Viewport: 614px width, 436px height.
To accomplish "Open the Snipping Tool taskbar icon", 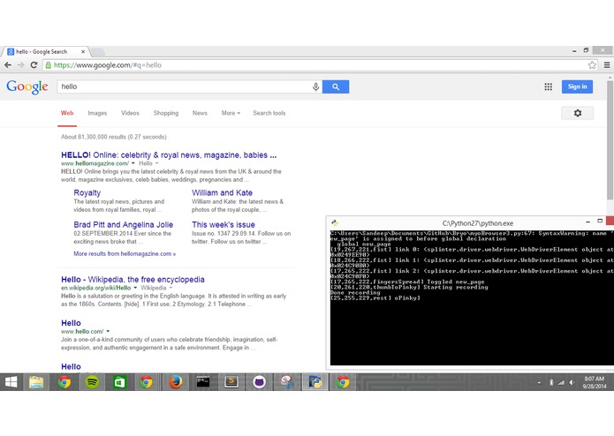I will pos(287,382).
